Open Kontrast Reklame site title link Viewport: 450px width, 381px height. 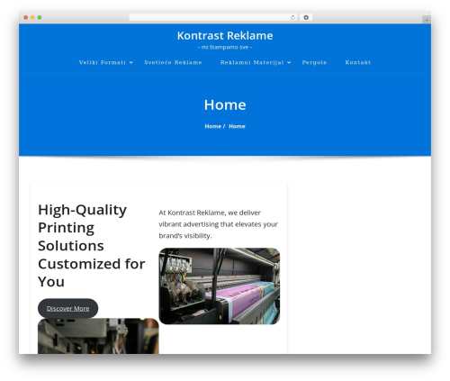225,36
